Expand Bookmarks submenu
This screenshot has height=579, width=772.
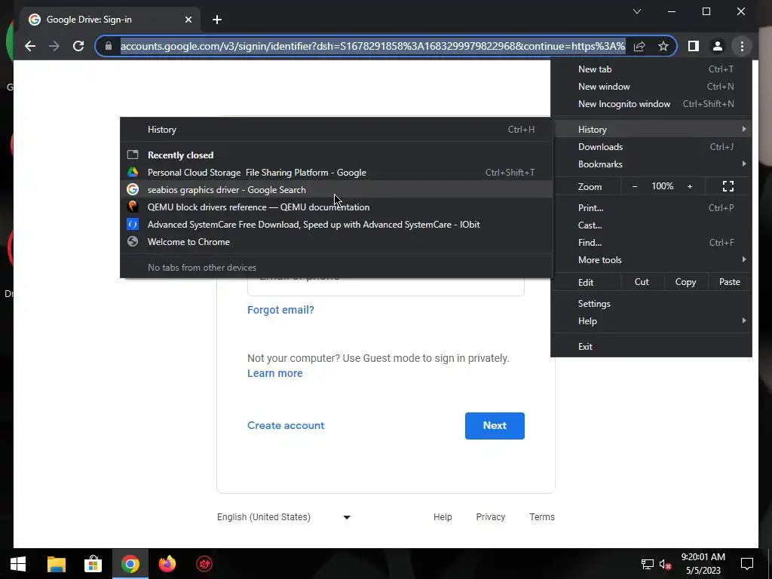[651, 164]
